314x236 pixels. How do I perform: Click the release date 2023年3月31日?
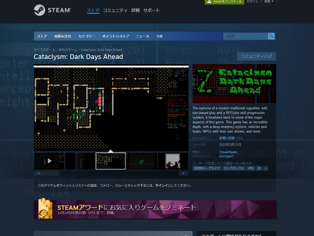[230, 144]
